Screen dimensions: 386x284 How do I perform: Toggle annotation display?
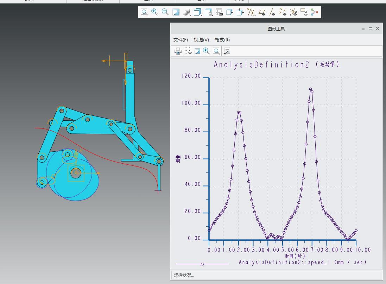pyautogui.click(x=304, y=12)
